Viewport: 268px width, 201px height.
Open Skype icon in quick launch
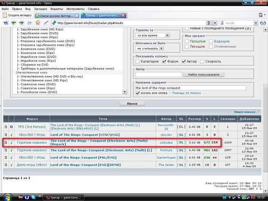click(x=33, y=197)
